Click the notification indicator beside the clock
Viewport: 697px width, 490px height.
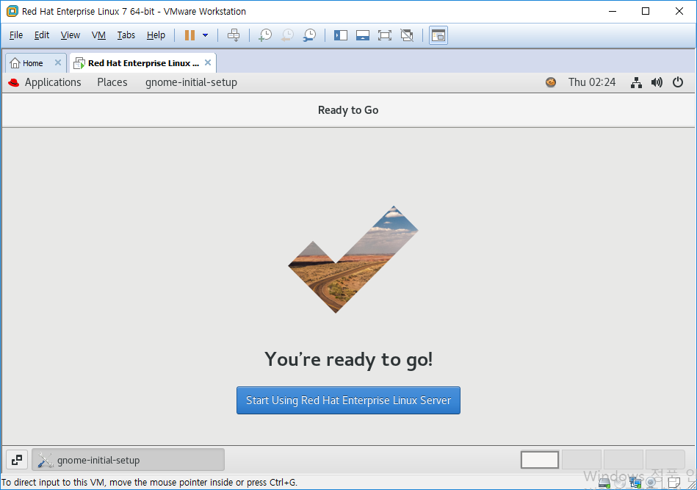point(551,82)
